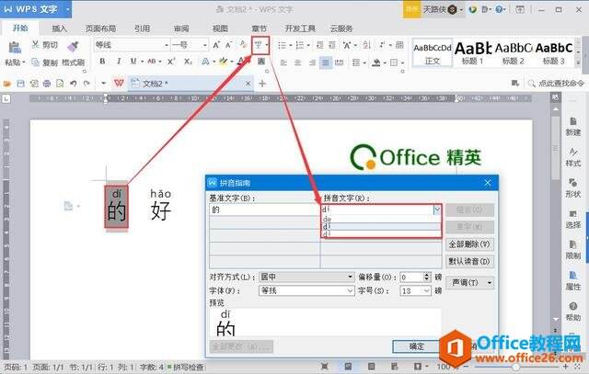The width and height of the screenshot is (589, 374).
Task: Click the WPS home W icon beside document tab
Action: click(x=119, y=83)
